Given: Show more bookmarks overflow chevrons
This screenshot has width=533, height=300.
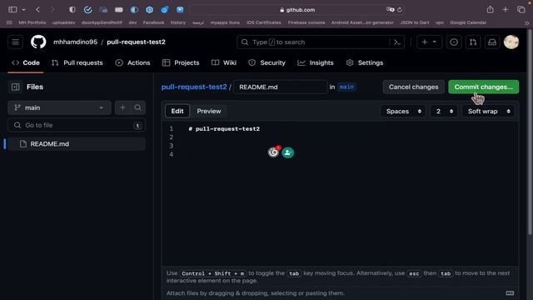Looking at the screenshot, I should click(x=526, y=23).
